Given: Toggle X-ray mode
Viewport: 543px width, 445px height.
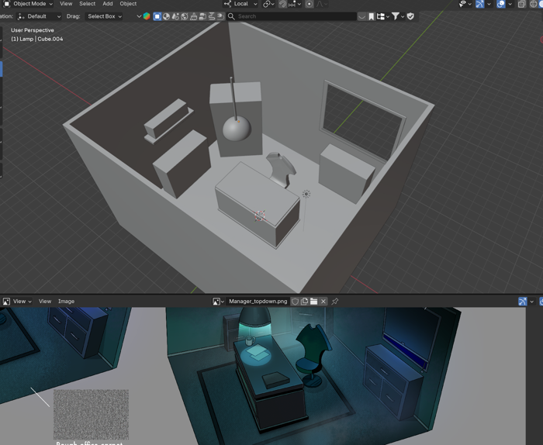Looking at the screenshot, I should point(521,4).
